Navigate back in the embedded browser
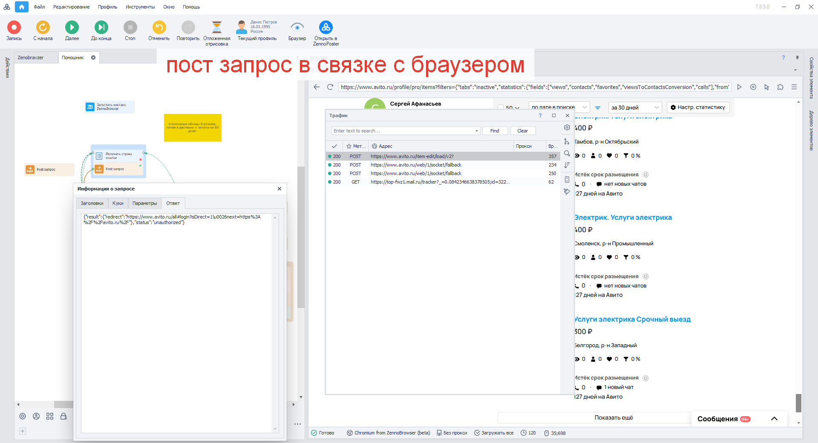Screen dimensions: 818x443 317,87
